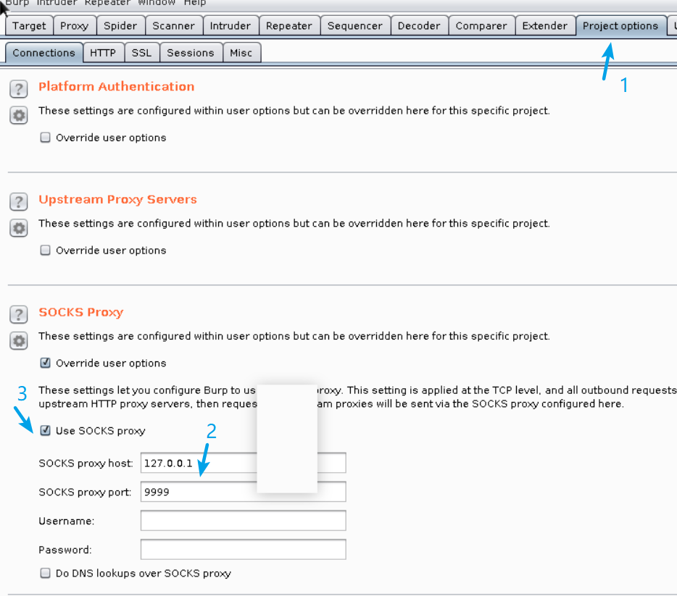Open gear options for Upstream Proxy Servers
The height and width of the screenshot is (596, 677).
(x=19, y=227)
